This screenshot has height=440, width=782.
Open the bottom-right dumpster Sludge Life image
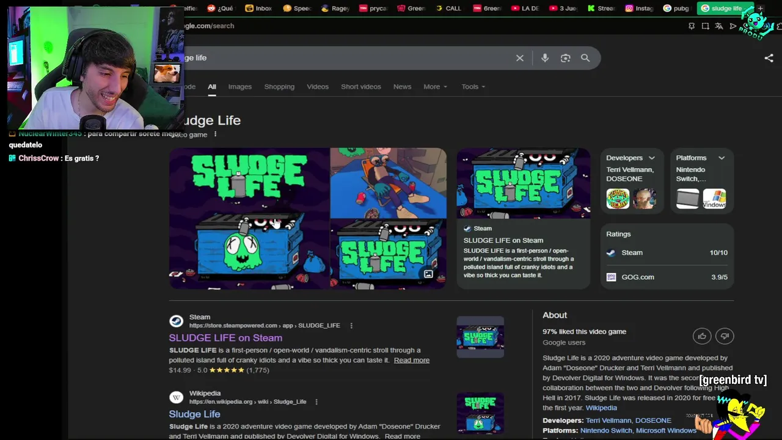tap(389, 254)
